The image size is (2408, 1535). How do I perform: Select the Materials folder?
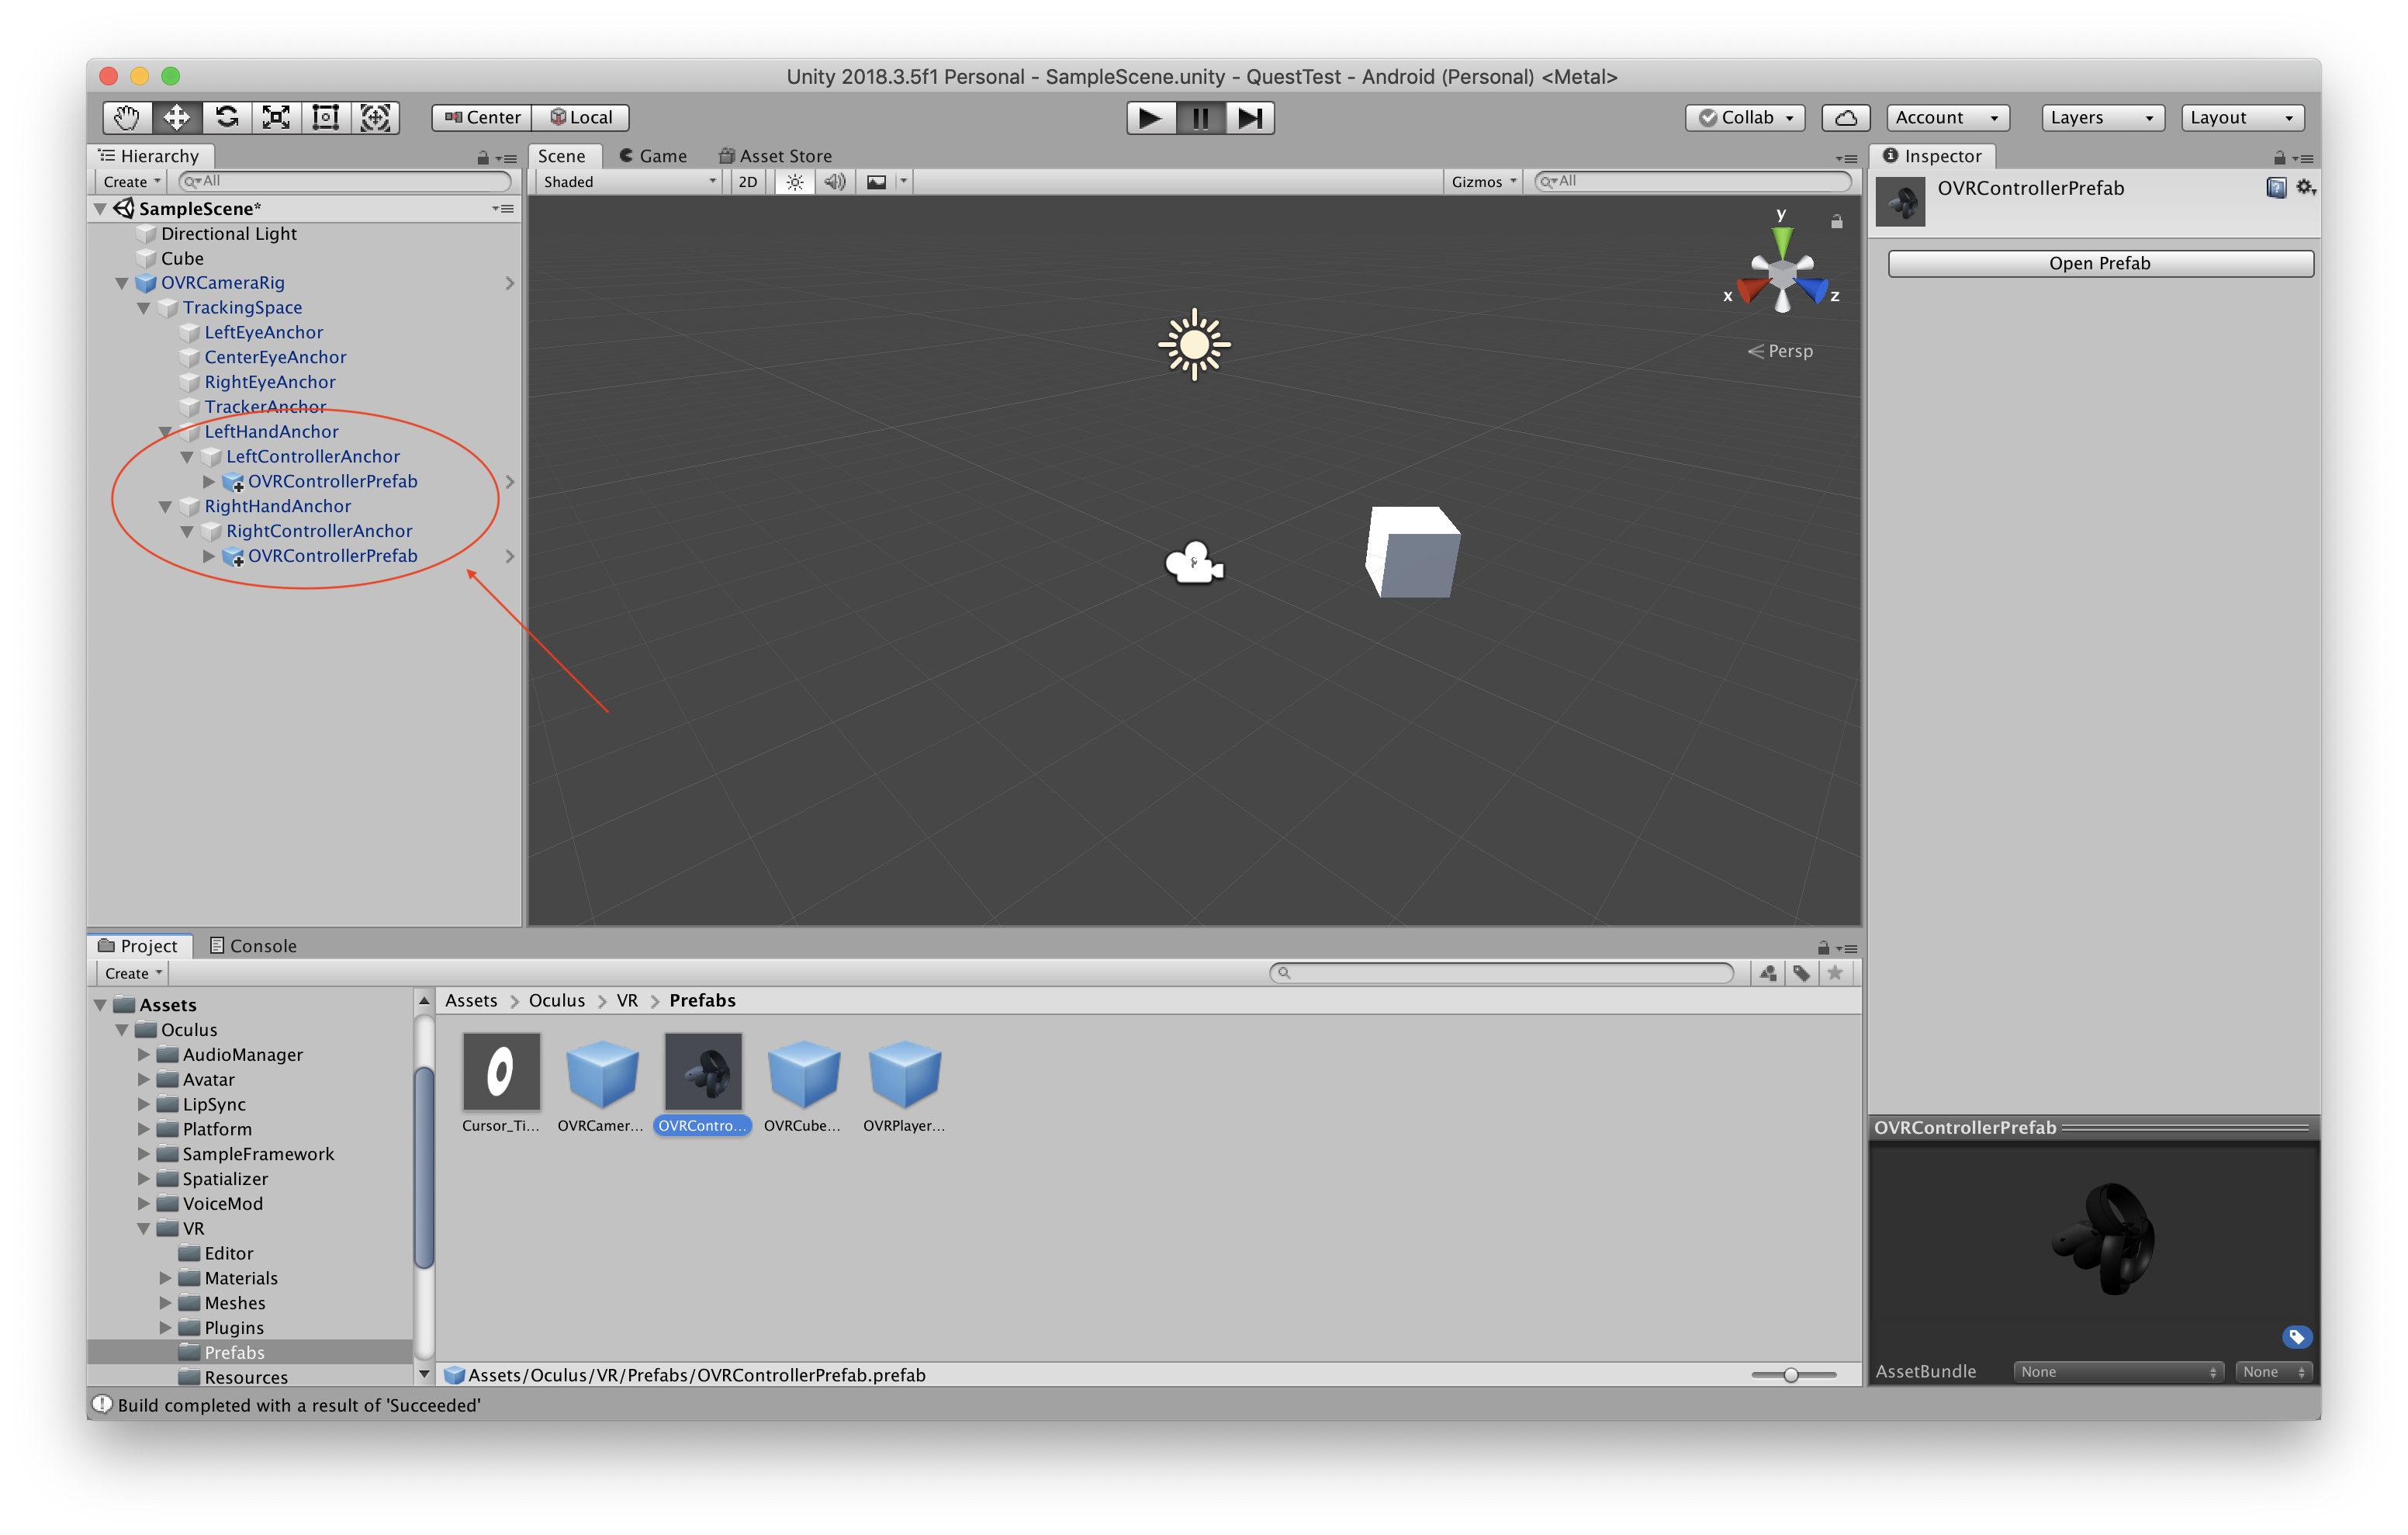241,1278
